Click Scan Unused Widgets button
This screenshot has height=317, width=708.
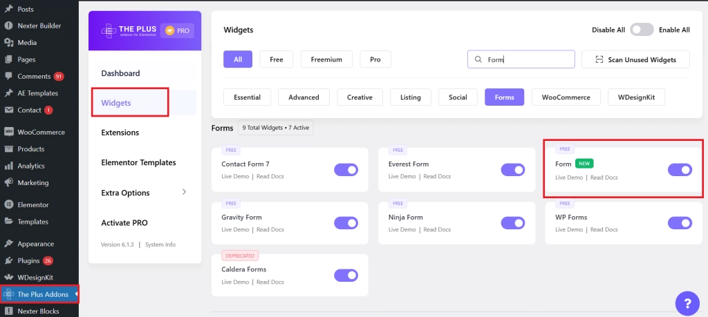pos(636,59)
